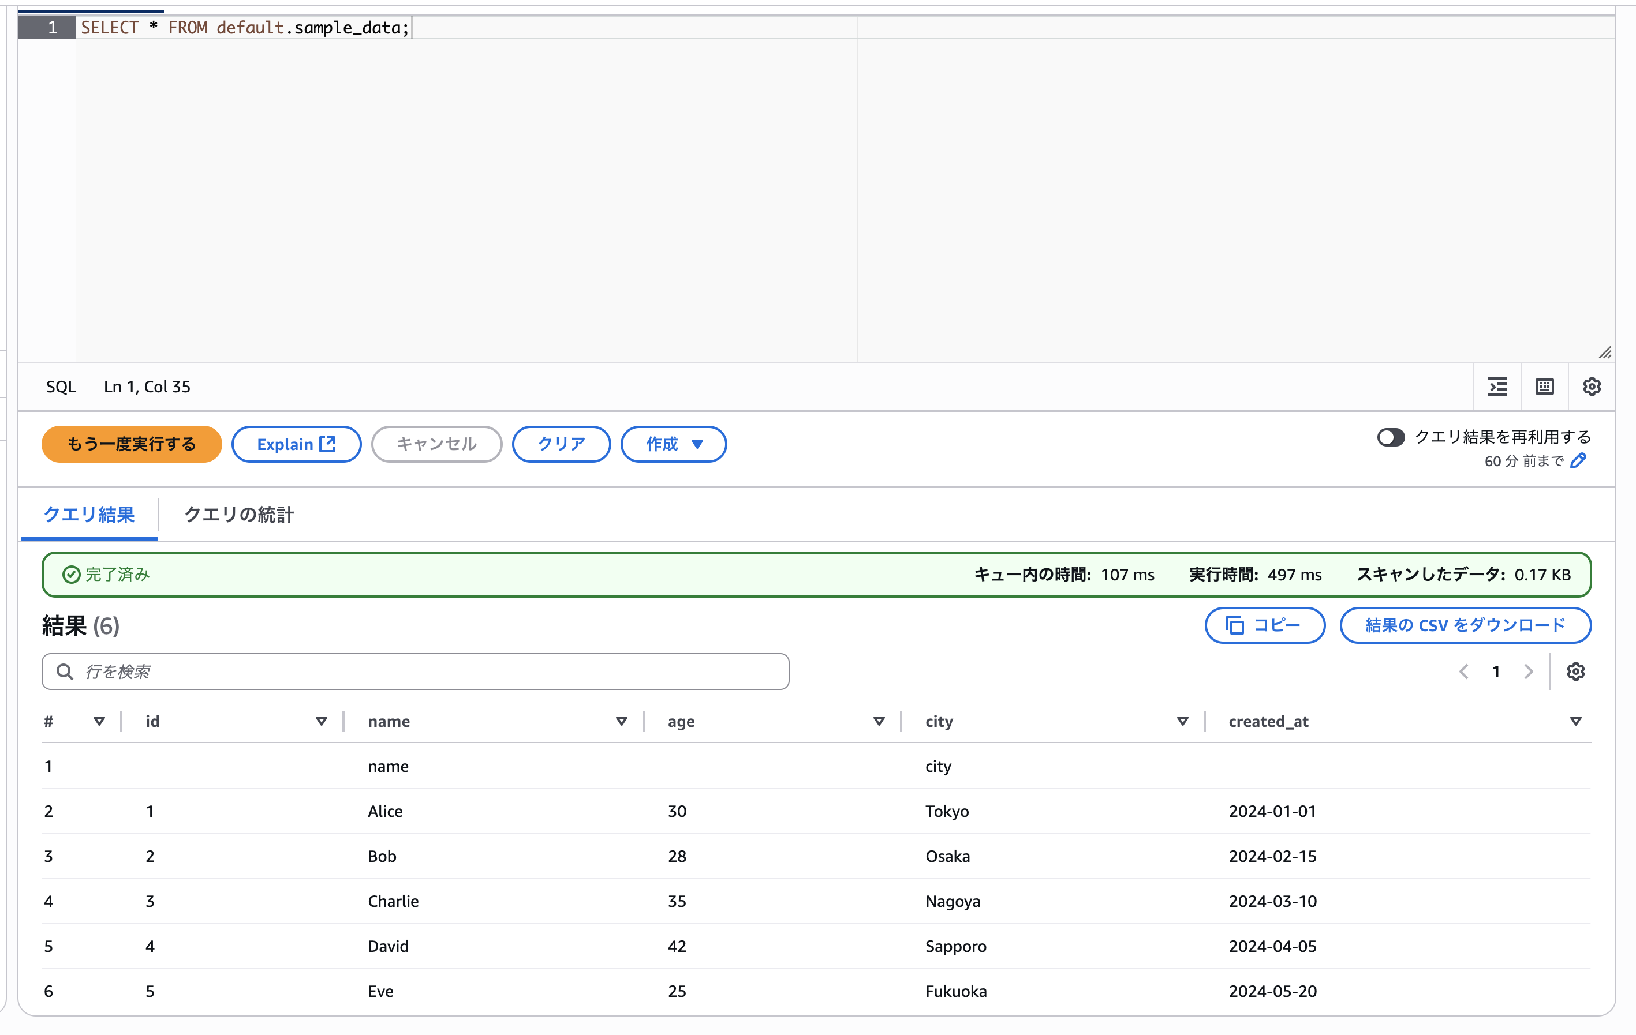Click the Fukuoka city cell
Viewport: 1636px width, 1035px height.
pos(956,992)
